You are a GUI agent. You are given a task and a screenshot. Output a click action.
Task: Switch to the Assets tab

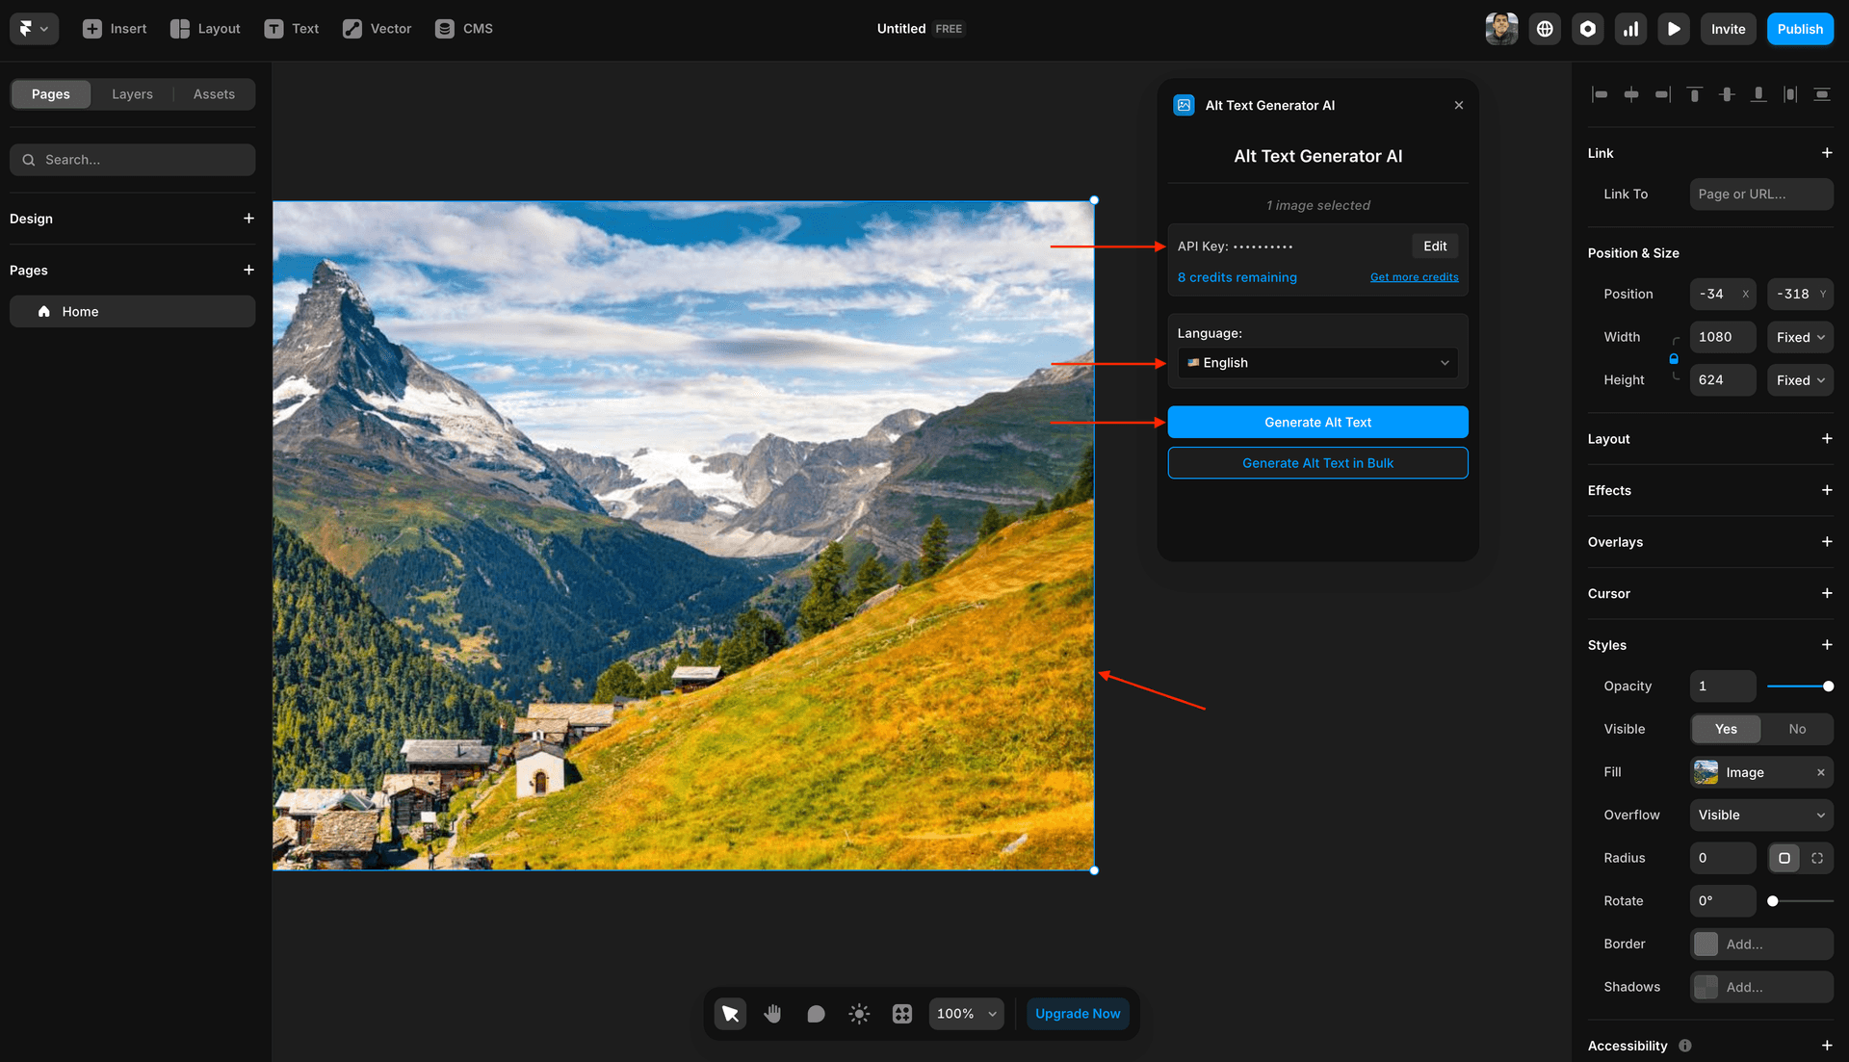pos(214,93)
